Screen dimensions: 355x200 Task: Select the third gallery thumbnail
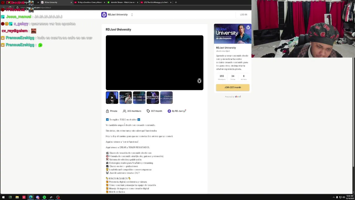click(x=139, y=98)
